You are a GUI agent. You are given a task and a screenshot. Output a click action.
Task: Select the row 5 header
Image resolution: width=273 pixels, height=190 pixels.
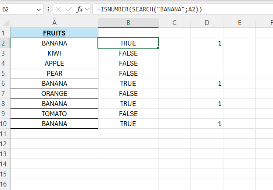coord(5,73)
